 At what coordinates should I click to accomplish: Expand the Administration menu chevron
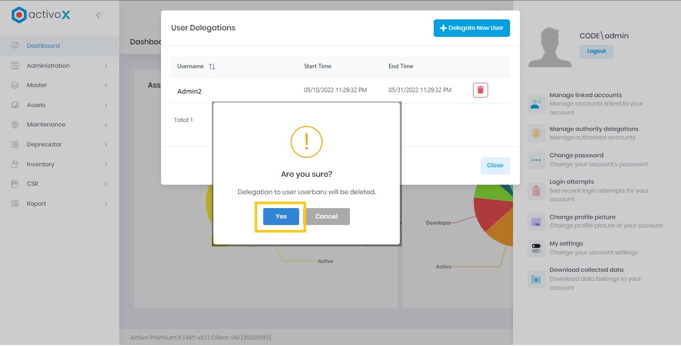click(x=106, y=65)
